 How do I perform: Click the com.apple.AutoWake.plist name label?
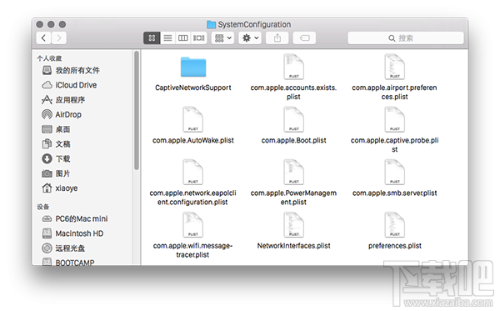(193, 140)
